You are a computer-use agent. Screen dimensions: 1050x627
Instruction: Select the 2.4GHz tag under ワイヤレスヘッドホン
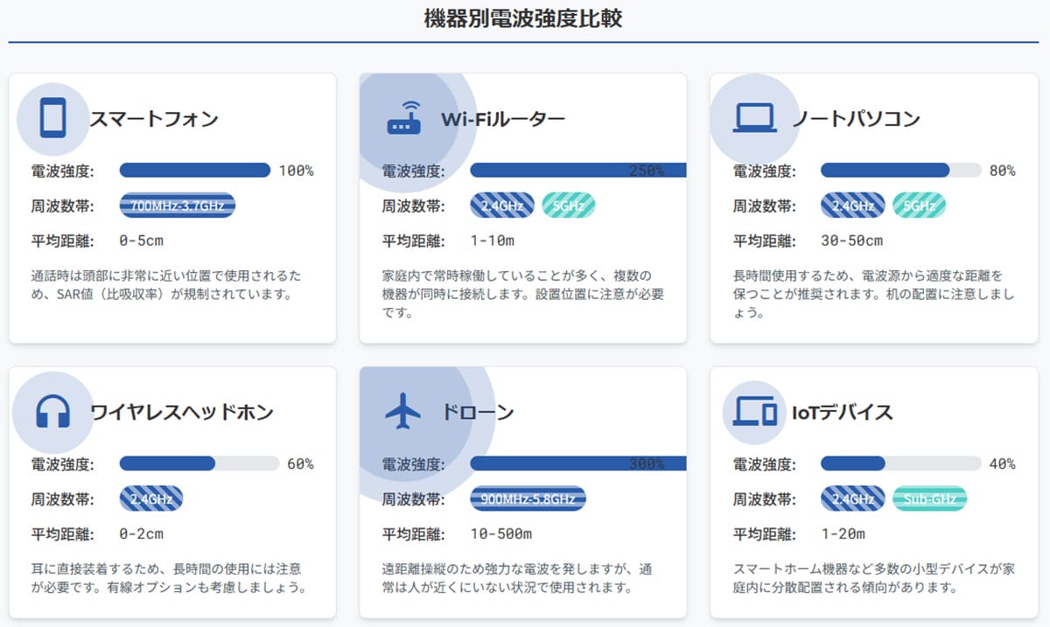coord(151,498)
